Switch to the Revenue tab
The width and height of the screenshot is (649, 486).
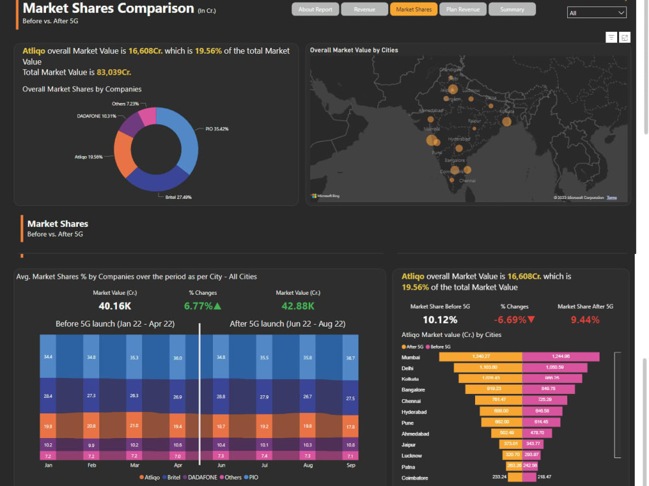[365, 9]
